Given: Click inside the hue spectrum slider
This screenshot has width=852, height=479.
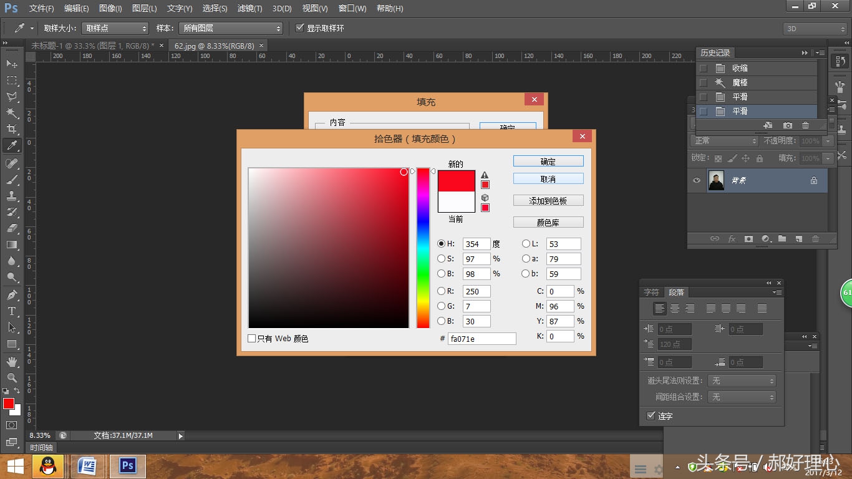Looking at the screenshot, I should click(423, 248).
